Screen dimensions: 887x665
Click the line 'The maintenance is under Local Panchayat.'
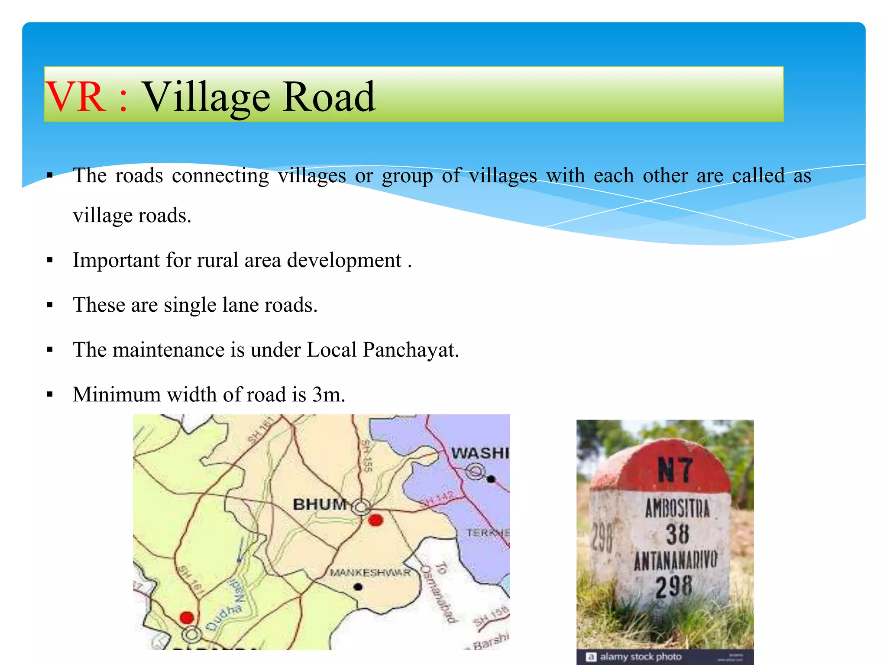click(x=266, y=350)
